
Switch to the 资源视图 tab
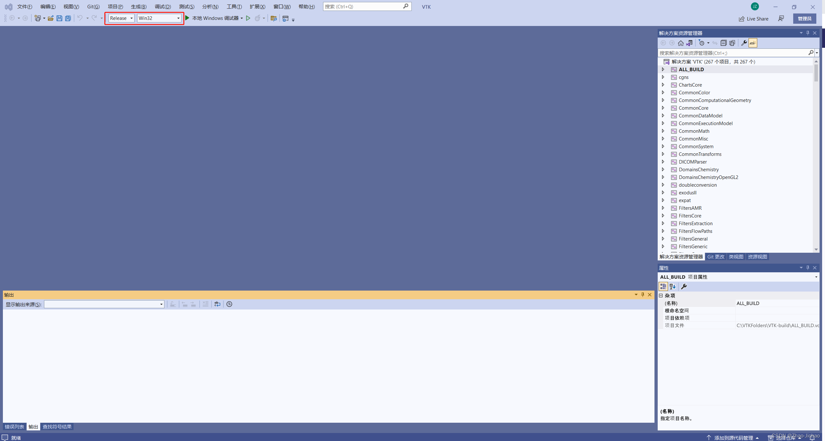click(758, 257)
